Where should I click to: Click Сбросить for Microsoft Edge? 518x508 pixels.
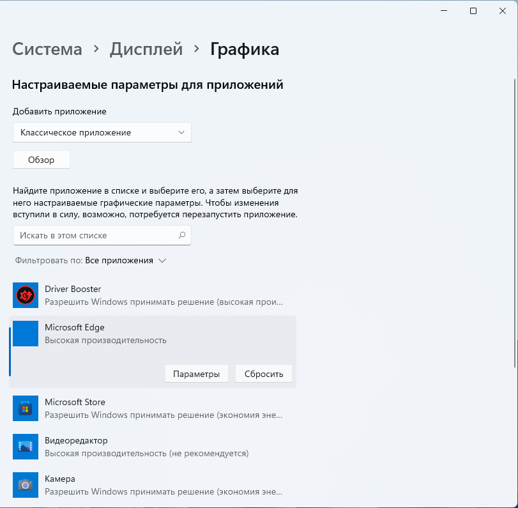[x=264, y=374]
